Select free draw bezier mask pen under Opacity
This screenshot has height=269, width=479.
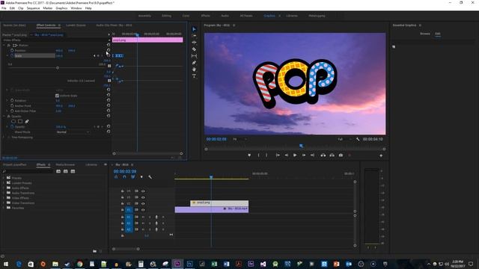pos(27,121)
